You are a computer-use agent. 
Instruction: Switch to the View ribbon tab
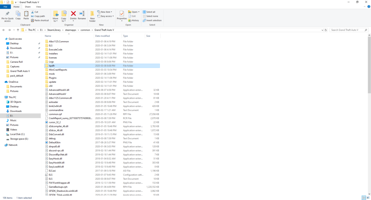coord(38,7)
